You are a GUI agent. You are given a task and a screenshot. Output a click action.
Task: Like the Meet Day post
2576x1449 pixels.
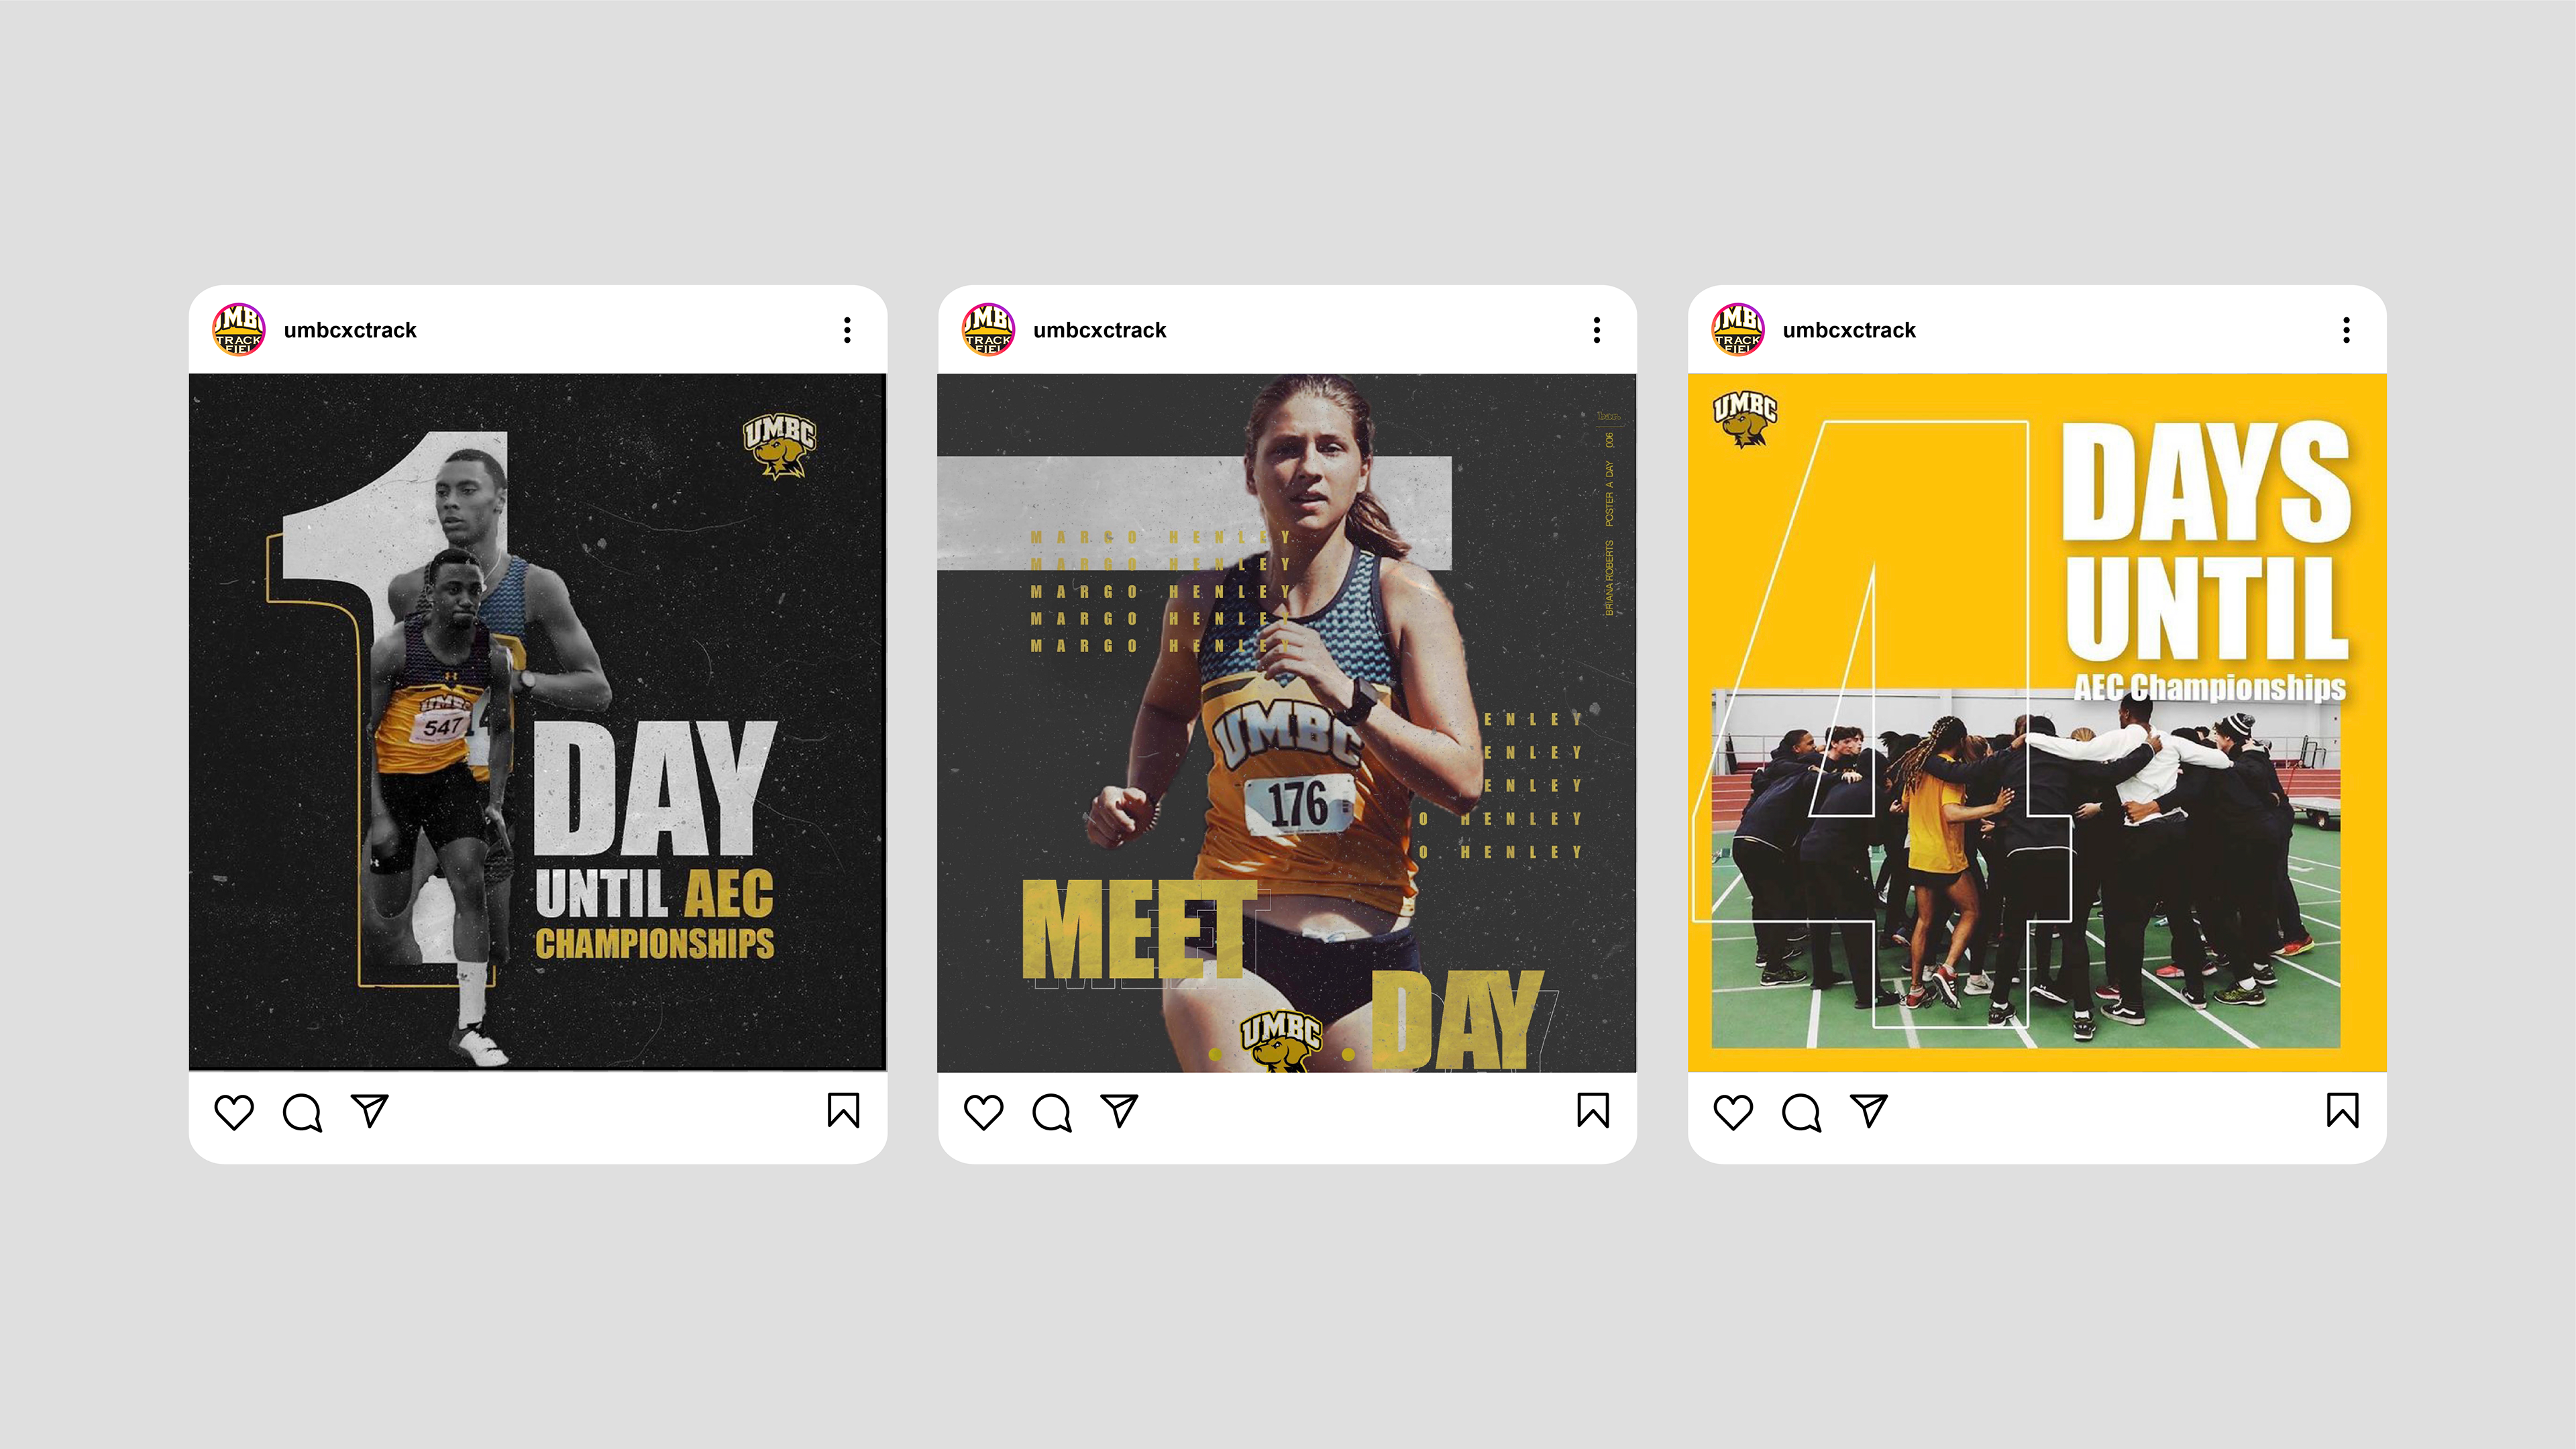point(983,1112)
